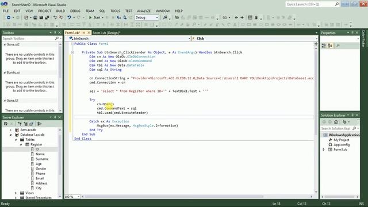The height and width of the screenshot is (207, 368).
Task: Click the right arrow navigation icon
Action: (x=242, y=18)
